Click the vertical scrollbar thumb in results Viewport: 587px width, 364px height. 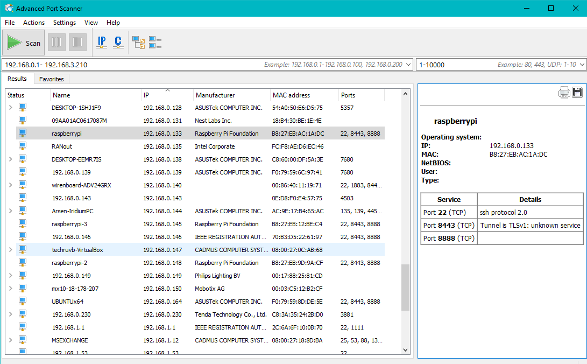point(404,286)
